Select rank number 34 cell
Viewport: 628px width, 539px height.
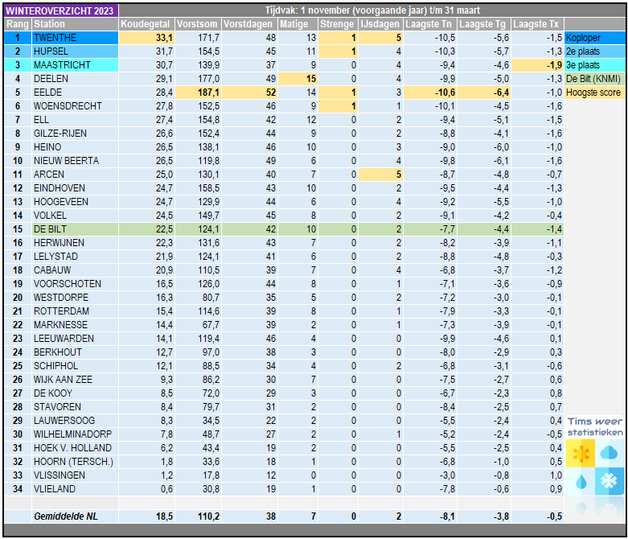[18, 489]
